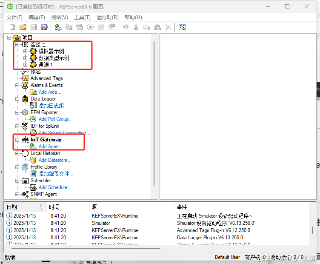Collapse the IoT Gateway node
The image size is (320, 264).
(x=17, y=140)
